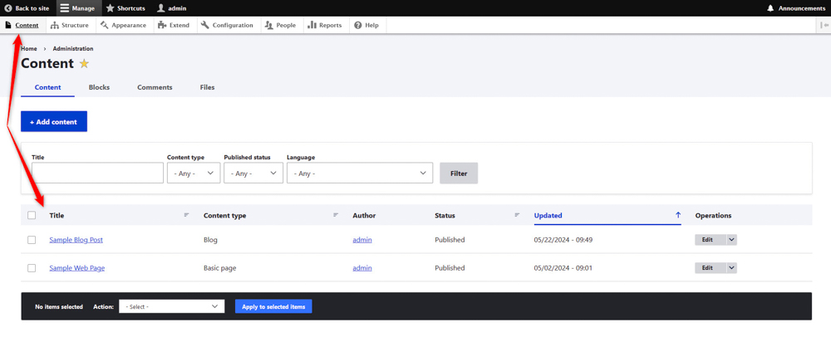The image size is (831, 337).
Task: Open the People admin menu
Action: click(x=280, y=25)
